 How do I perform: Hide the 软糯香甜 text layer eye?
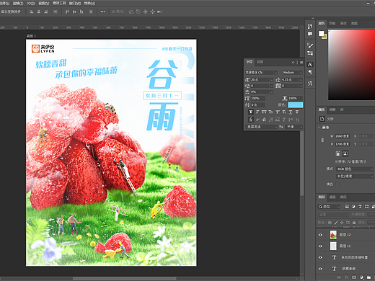[x=320, y=269]
